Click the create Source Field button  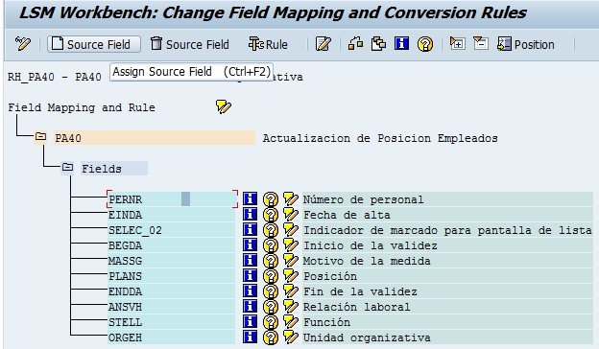(x=94, y=44)
